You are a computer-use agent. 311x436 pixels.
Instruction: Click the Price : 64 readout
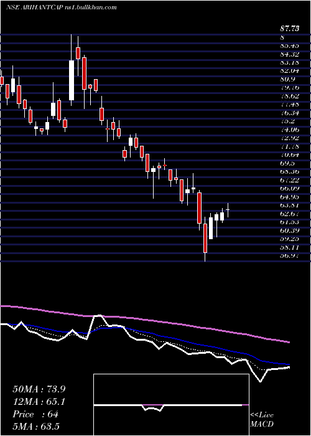35,414
